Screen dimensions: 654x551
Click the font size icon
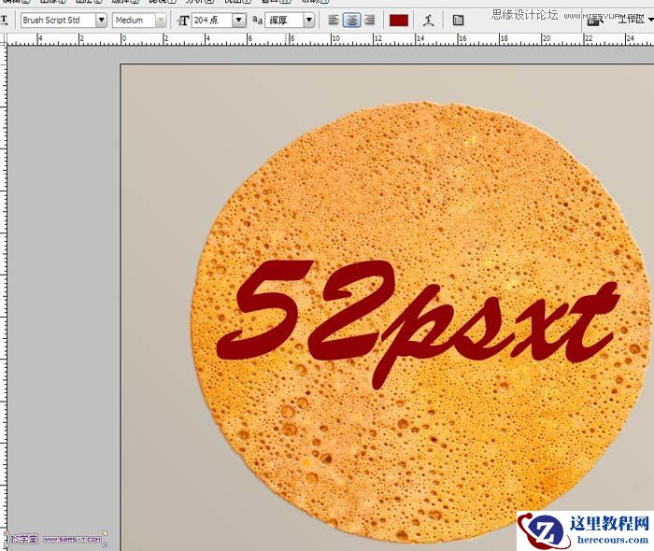(183, 21)
